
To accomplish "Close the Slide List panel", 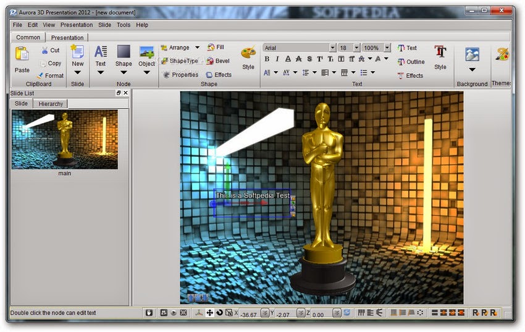I will 125,93.
